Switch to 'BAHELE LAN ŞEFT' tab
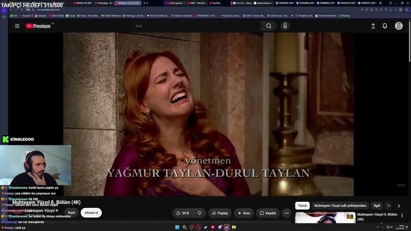411x231 pixels. click(x=83, y=3)
